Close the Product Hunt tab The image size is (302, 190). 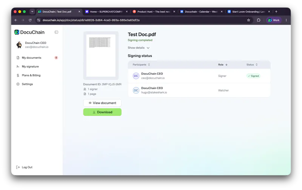(174, 12)
